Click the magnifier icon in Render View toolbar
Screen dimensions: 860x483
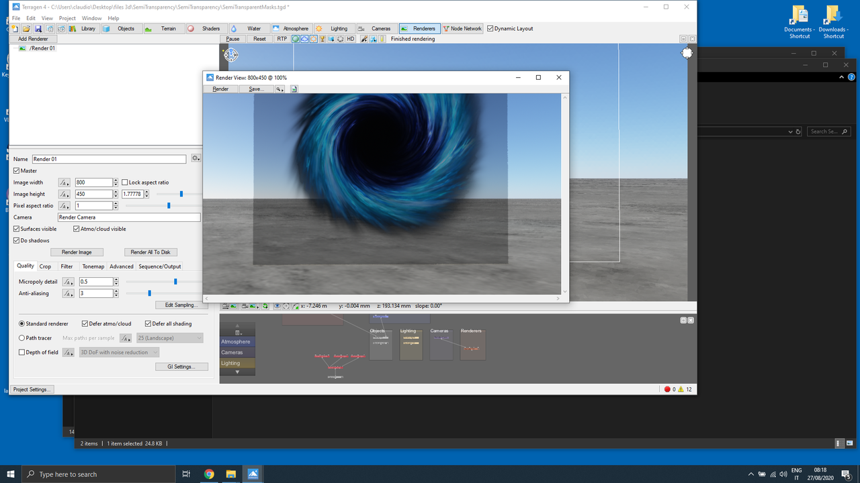[x=279, y=89]
